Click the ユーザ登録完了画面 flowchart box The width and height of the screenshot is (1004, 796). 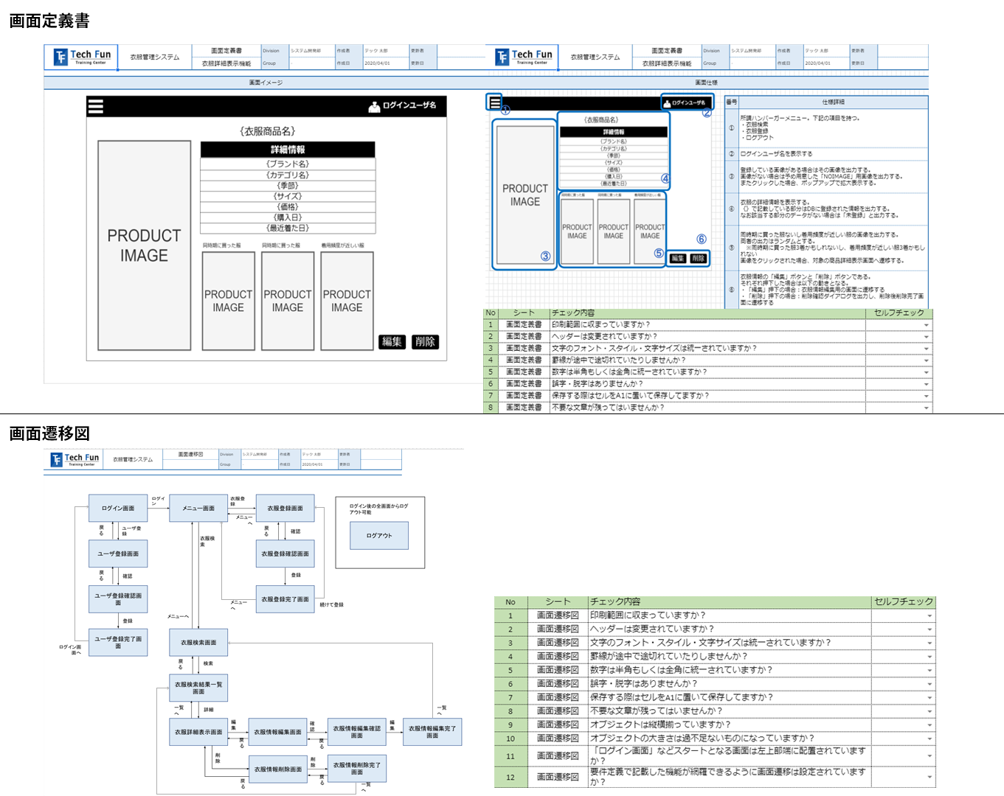pyautogui.click(x=118, y=642)
